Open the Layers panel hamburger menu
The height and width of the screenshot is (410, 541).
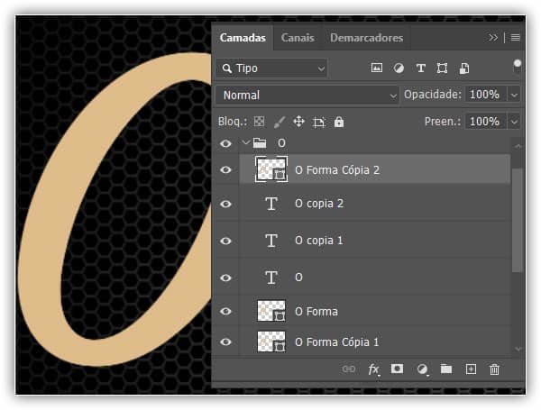[516, 37]
